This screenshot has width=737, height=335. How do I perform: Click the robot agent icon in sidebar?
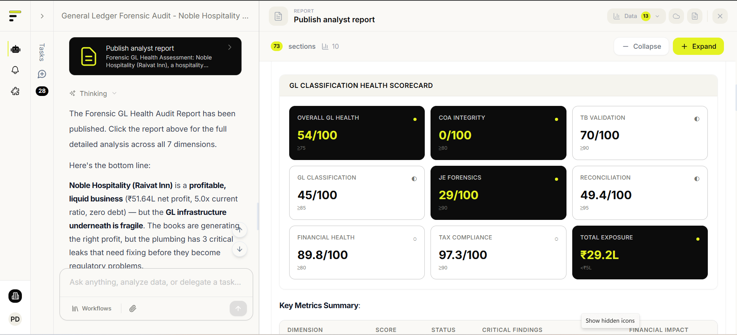pyautogui.click(x=15, y=49)
